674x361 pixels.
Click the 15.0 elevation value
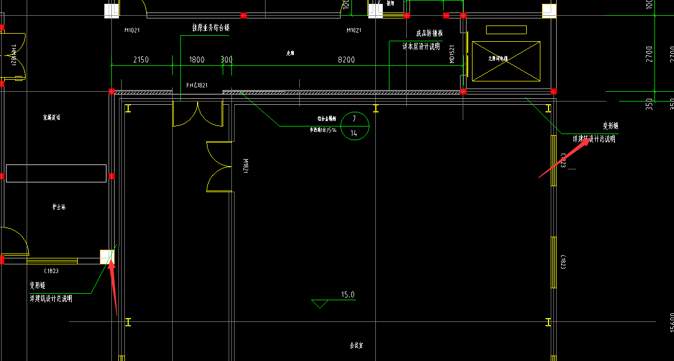coord(348,295)
